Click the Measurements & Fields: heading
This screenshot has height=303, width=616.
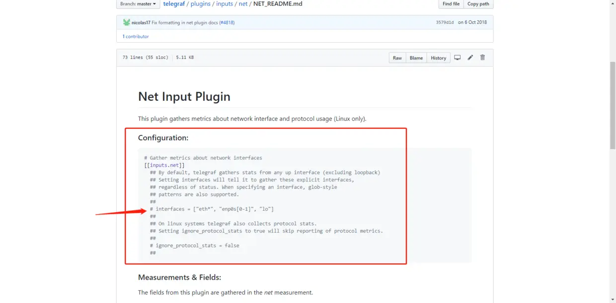tap(179, 277)
